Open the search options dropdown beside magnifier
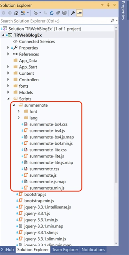This screenshot has width=129, height=255. [x=117, y=21]
